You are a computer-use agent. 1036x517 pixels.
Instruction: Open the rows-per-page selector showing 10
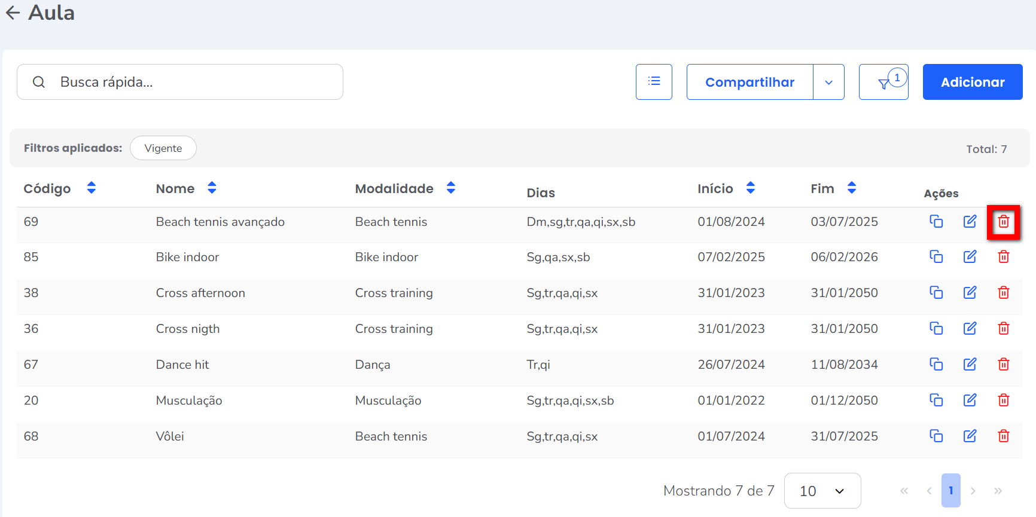[x=822, y=491]
